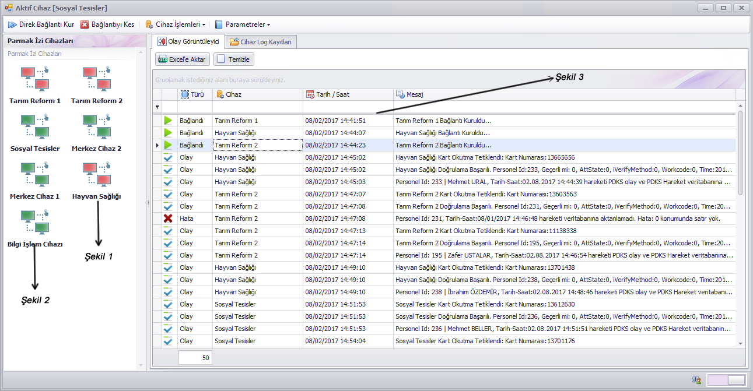Viewport: 753px width, 391px height.
Task: Click Bağlantıyı Kes in the toolbar
Action: click(107, 24)
